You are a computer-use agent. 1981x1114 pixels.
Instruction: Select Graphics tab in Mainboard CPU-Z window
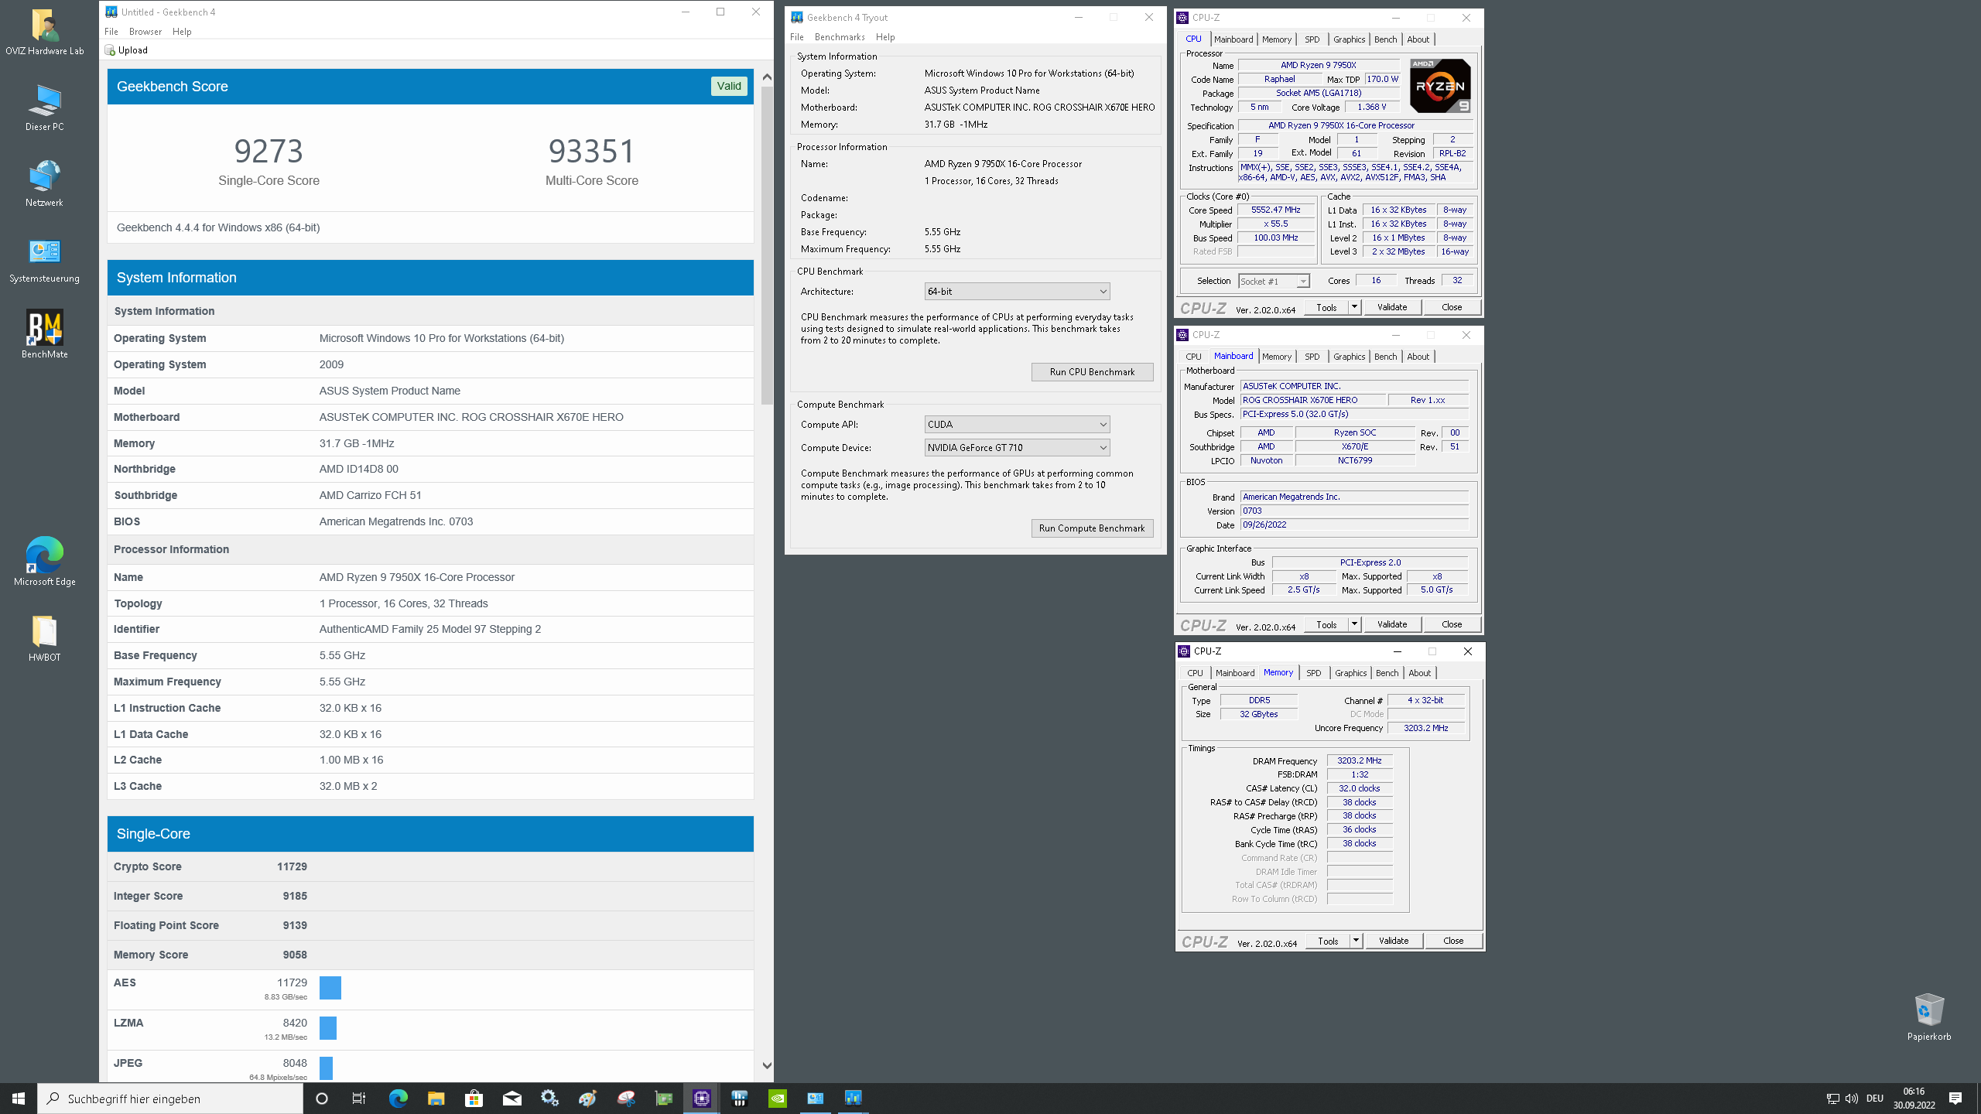(x=1349, y=357)
